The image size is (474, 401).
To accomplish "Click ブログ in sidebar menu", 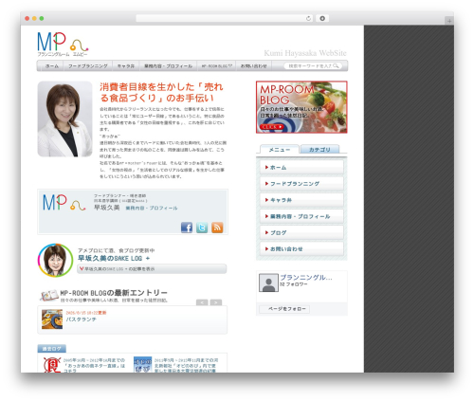I will [301, 232].
